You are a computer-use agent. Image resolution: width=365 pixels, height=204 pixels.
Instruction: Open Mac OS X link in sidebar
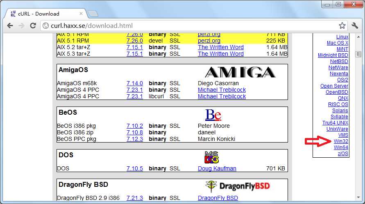click(x=338, y=43)
